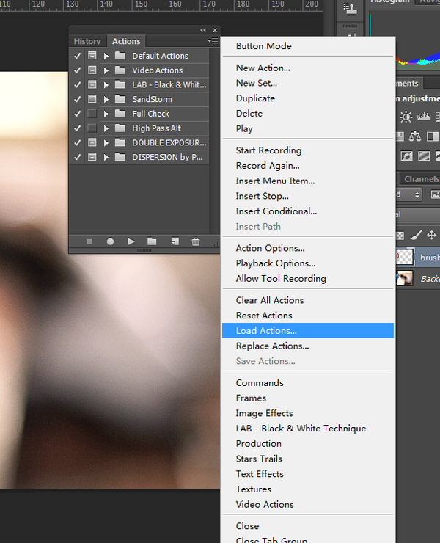Image resolution: width=440 pixels, height=543 pixels.
Task: Click the Gradient Map adjustment icon
Action: (x=424, y=156)
